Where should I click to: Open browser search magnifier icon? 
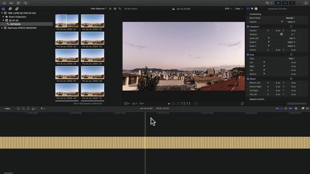click(120, 9)
